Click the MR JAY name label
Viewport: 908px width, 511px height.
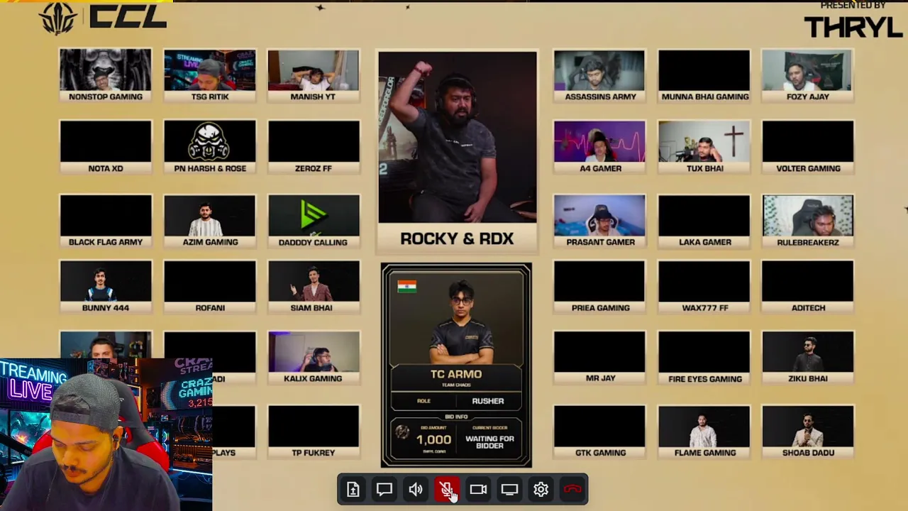600,378
